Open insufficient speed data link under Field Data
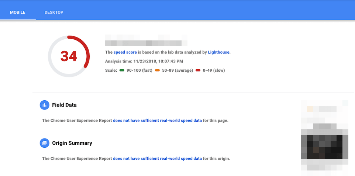The width and height of the screenshot is (355, 176). pyautogui.click(x=157, y=121)
